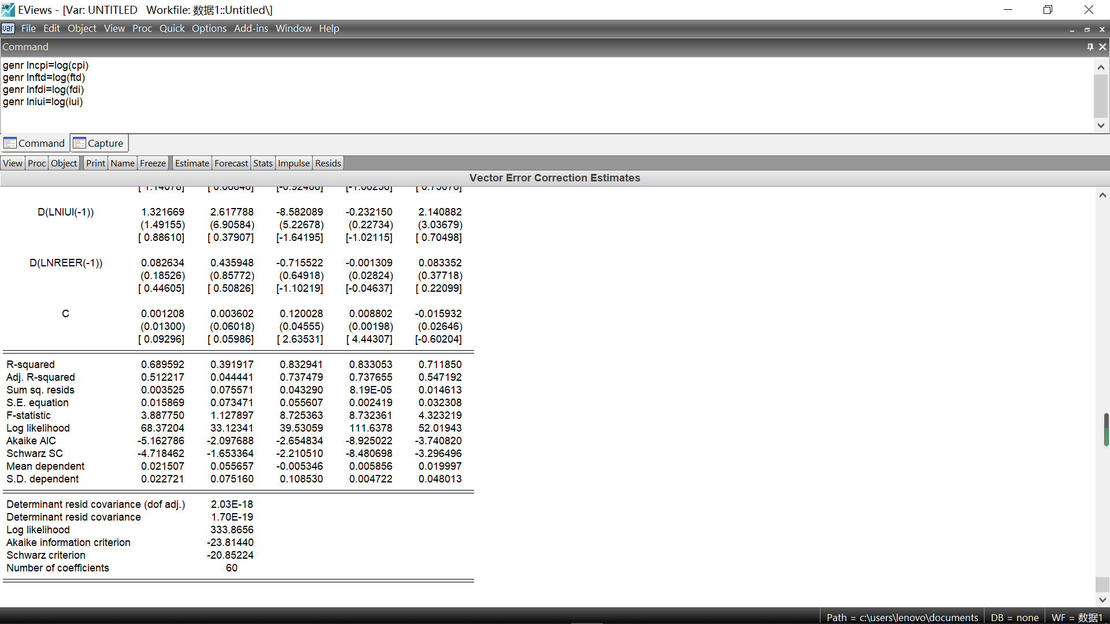
Task: Click the EViews logo in the title bar
Action: coord(8,10)
